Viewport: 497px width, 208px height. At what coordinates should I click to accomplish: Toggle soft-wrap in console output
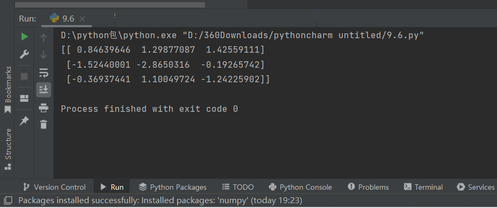click(x=44, y=73)
